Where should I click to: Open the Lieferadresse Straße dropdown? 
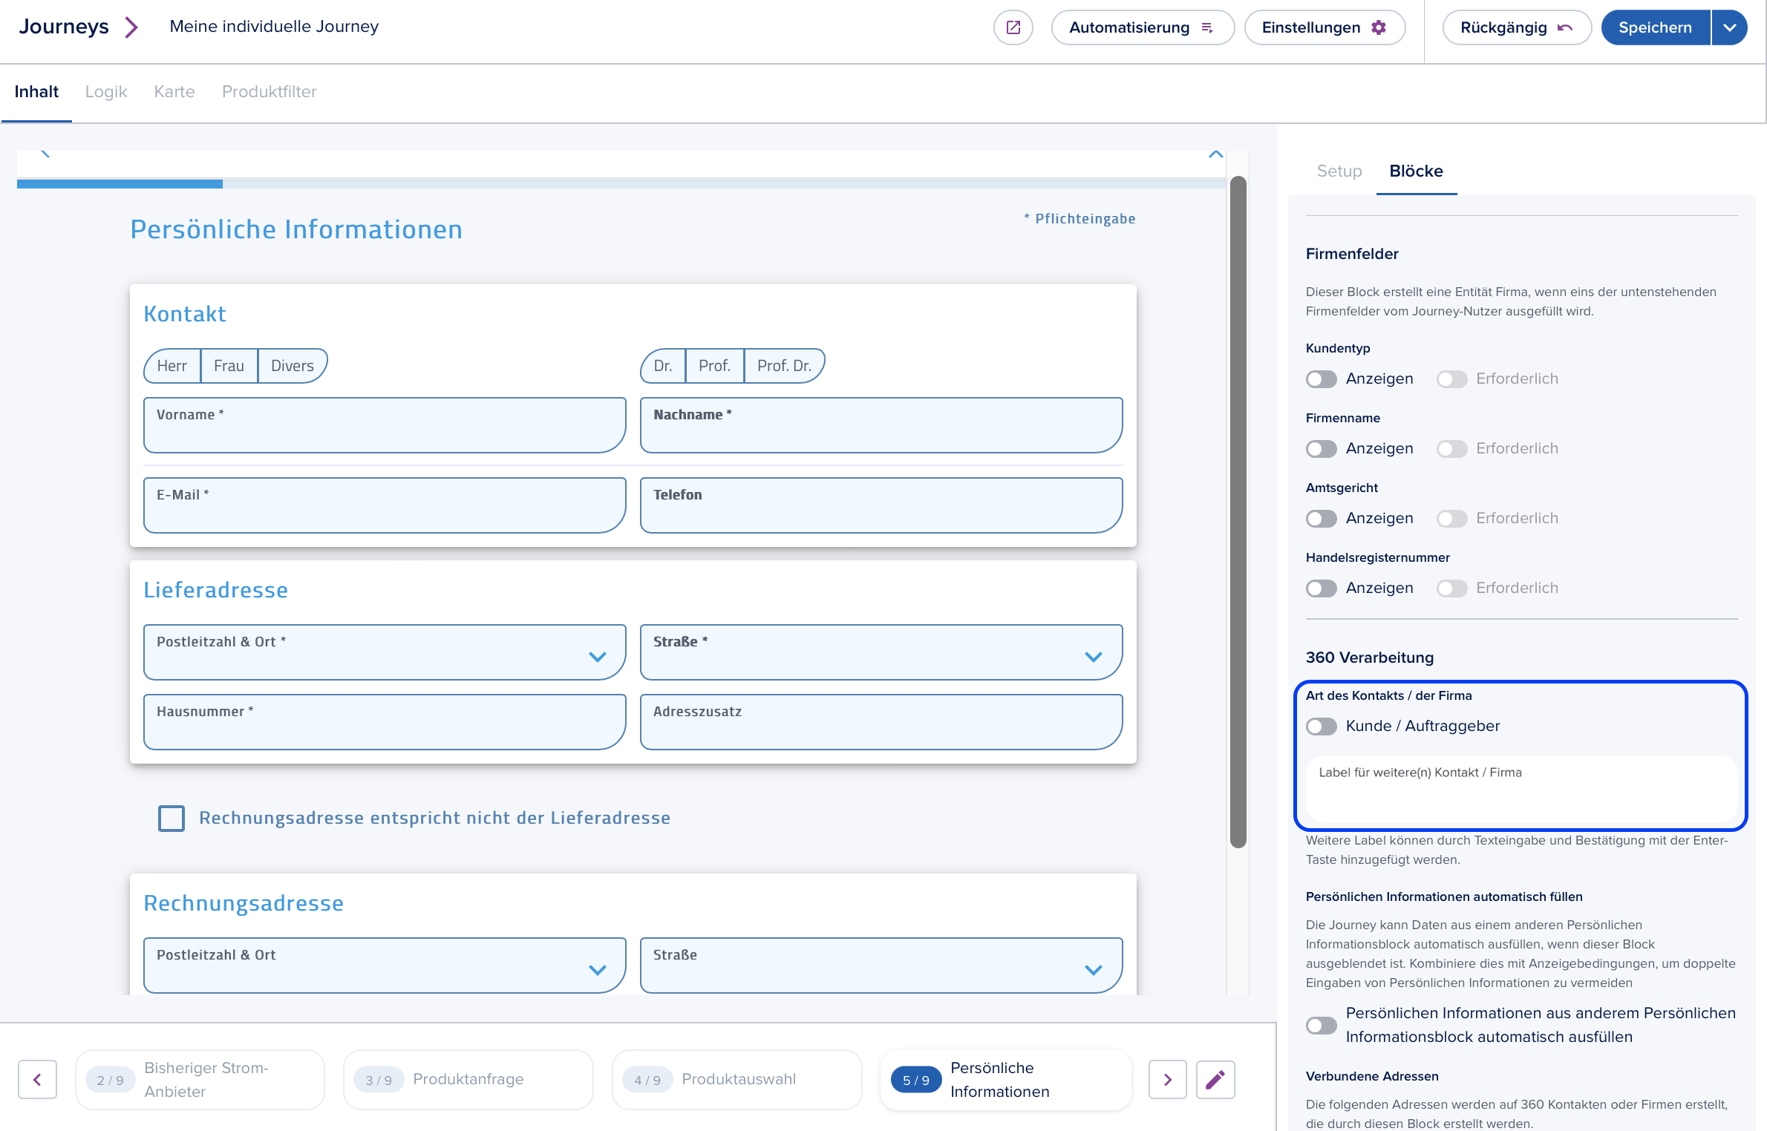[881, 652]
